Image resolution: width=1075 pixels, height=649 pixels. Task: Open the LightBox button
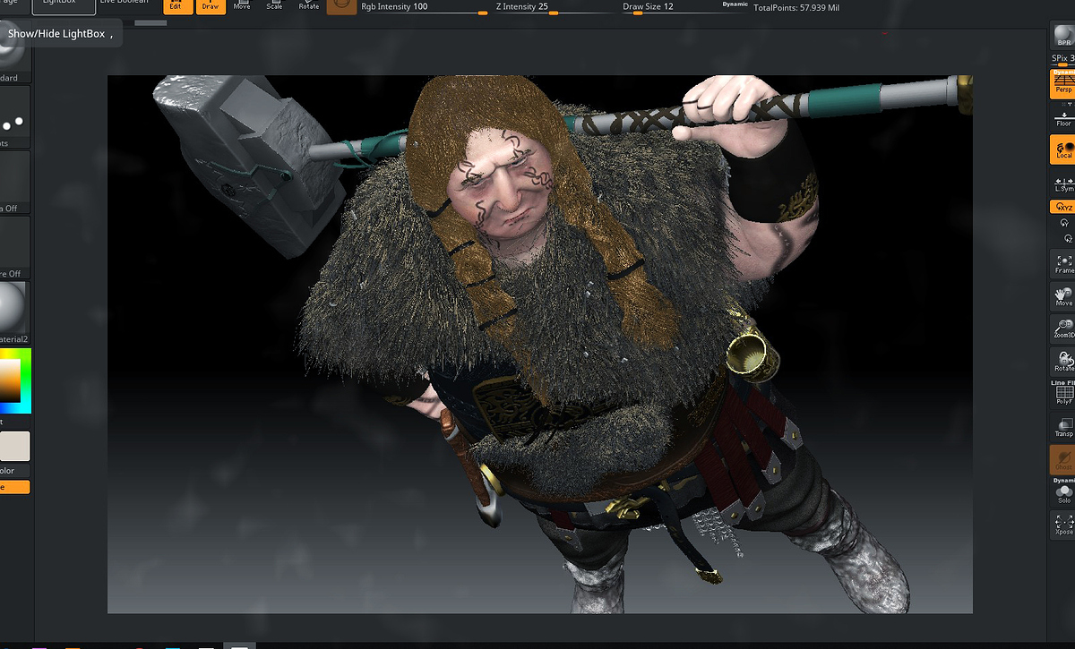pyautogui.click(x=64, y=5)
